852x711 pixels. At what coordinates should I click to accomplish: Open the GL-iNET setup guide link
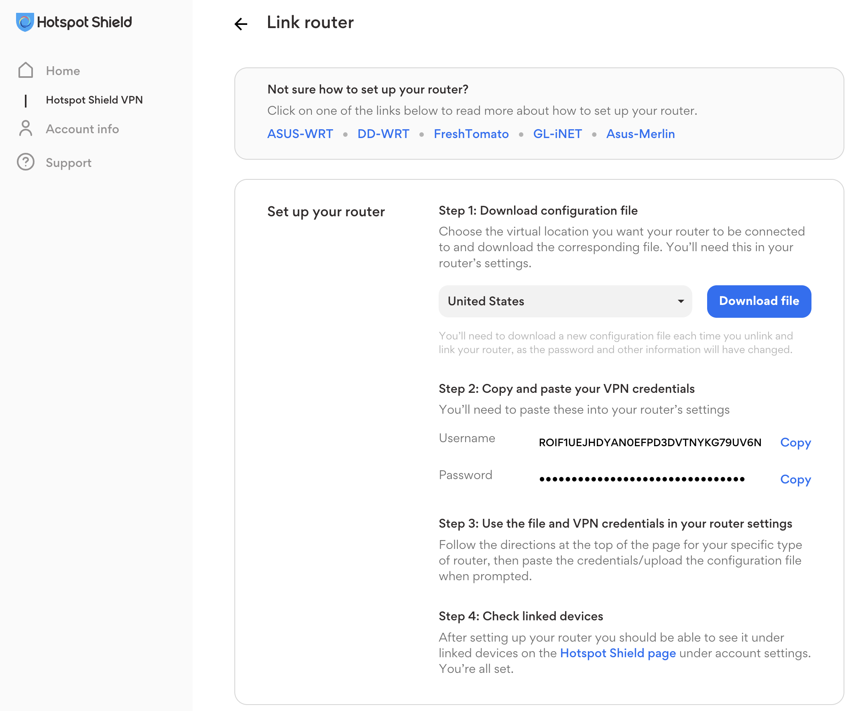[x=557, y=134]
